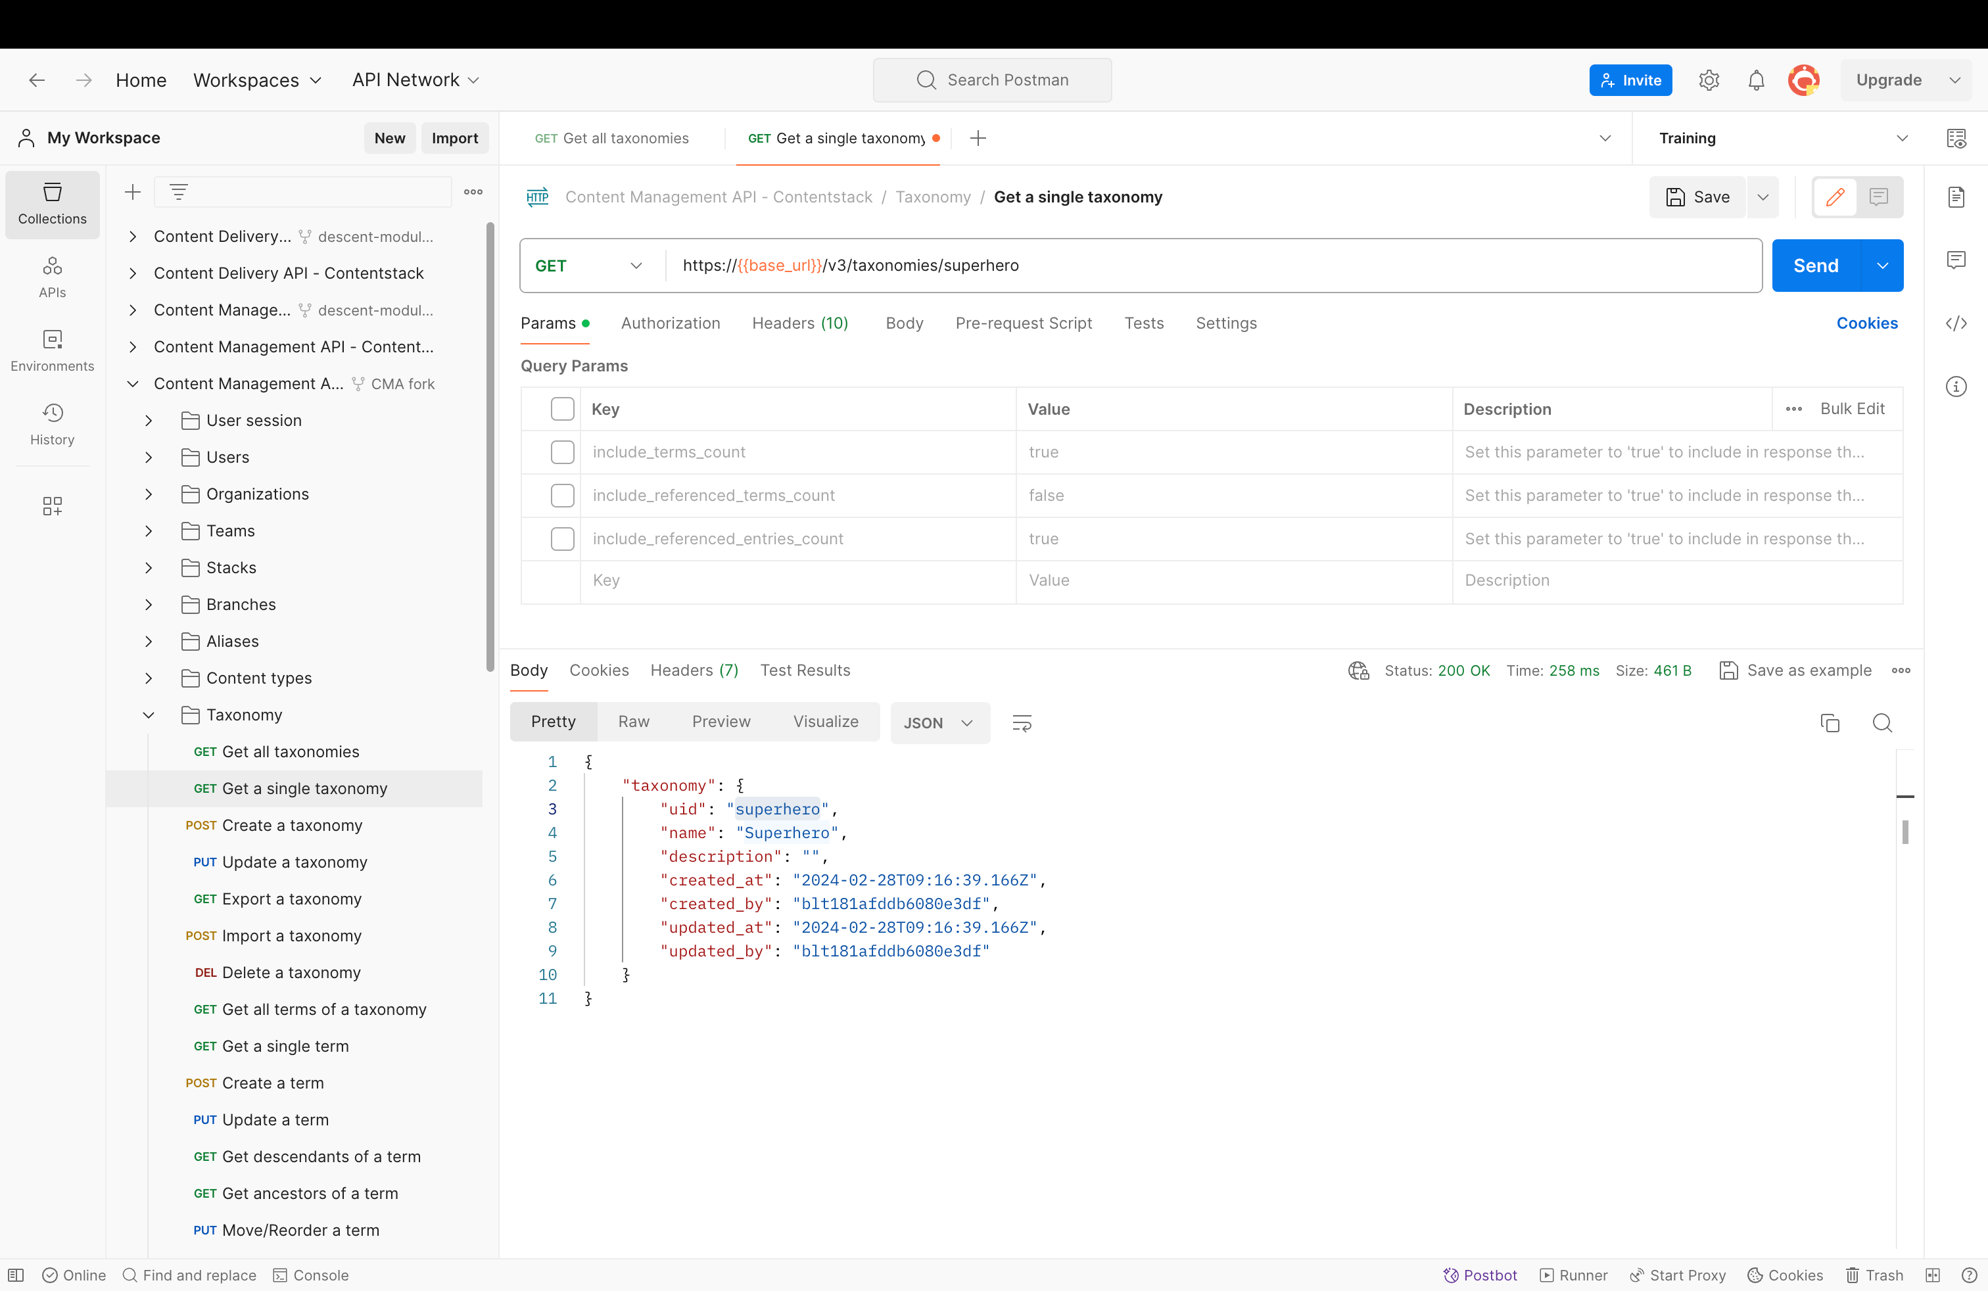The image size is (1988, 1291).
Task: Click the request URL input field
Action: (1211, 266)
